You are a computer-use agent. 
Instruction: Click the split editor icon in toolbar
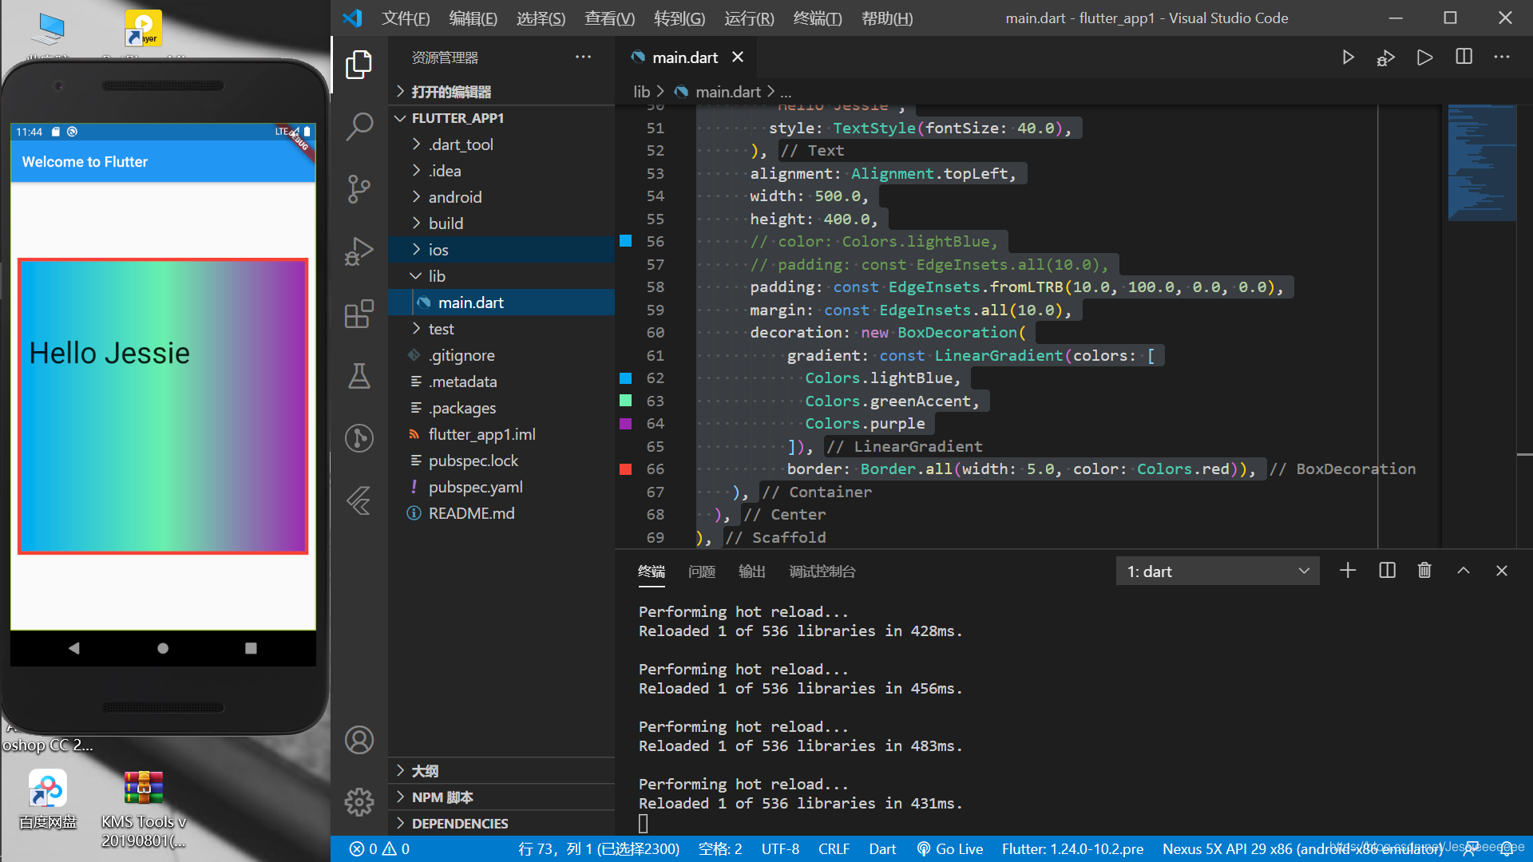(x=1464, y=58)
